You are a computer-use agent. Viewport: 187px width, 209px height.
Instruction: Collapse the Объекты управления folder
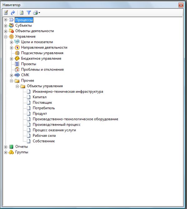pyautogui.click(x=17, y=86)
